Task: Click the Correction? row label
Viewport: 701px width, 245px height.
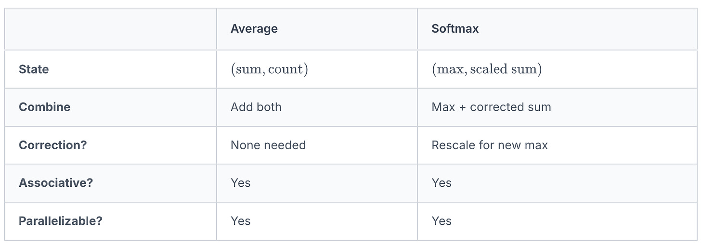Action: click(52, 145)
